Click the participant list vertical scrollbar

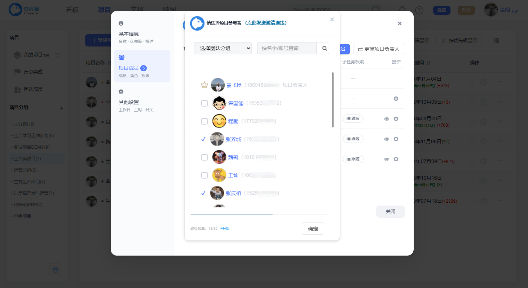pos(333,100)
